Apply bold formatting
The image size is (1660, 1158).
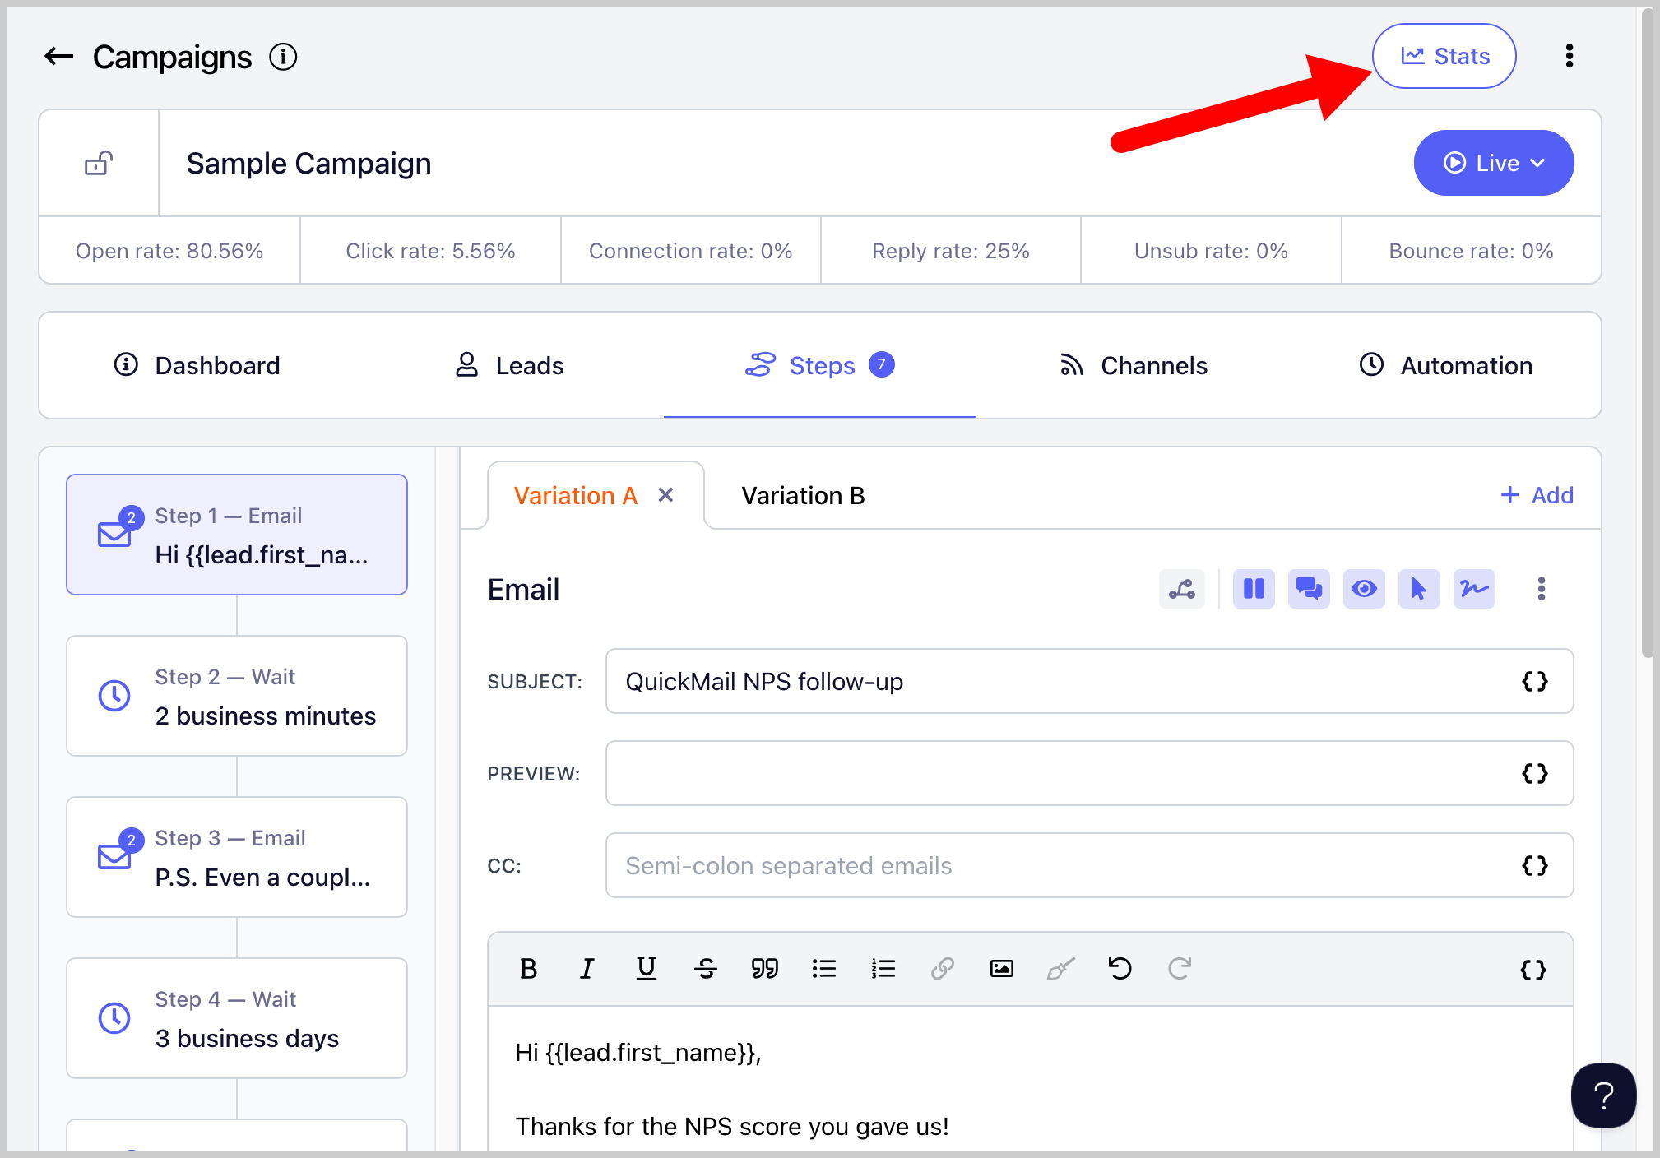(x=528, y=969)
